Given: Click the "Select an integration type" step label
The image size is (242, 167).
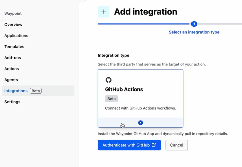Looking at the screenshot, I should 194,32.
